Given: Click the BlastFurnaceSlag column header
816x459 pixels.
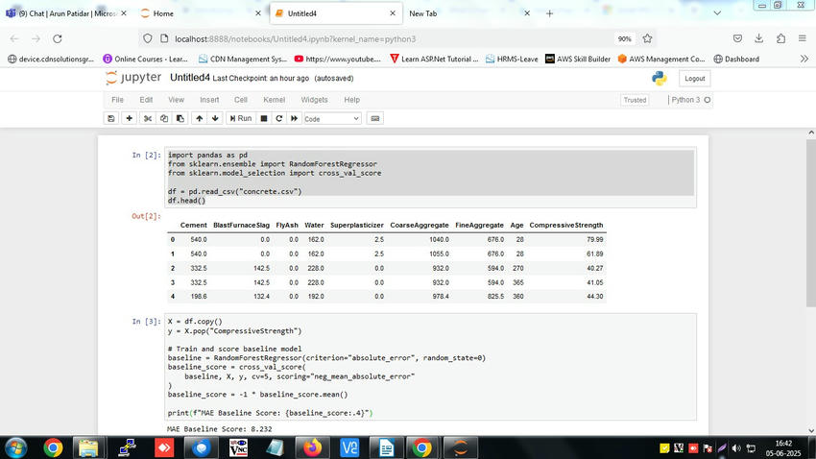Looking at the screenshot, I should (x=242, y=226).
